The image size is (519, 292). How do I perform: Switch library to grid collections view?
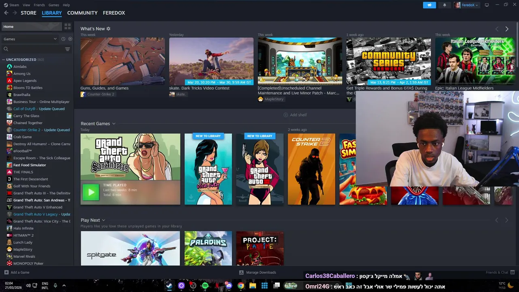tap(68, 26)
